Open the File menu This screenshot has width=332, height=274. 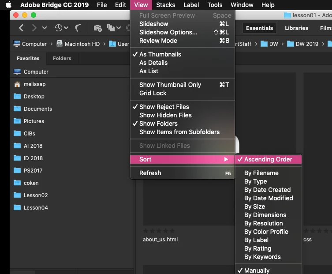pyautogui.click(x=102, y=5)
